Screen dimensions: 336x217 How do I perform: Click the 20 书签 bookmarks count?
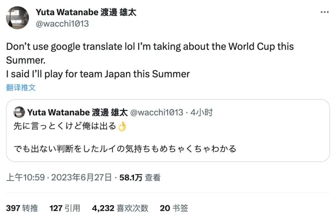click(x=174, y=208)
